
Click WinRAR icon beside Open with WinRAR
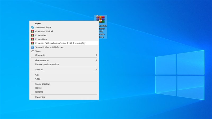click(x=32, y=31)
